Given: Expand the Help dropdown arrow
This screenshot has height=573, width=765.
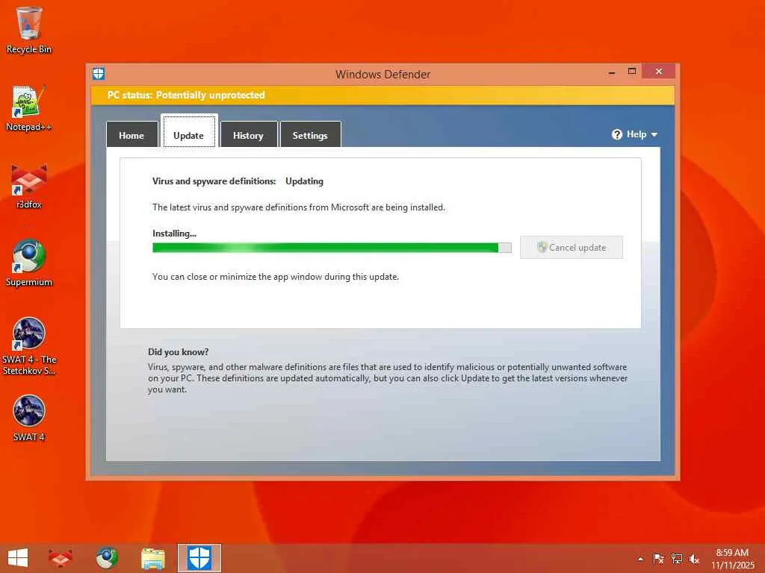Looking at the screenshot, I should [x=654, y=135].
